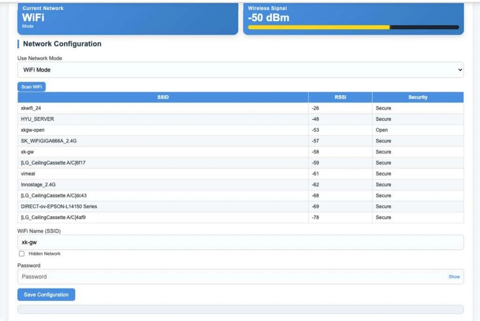Select the xkgw-open network row
Viewport: 480px width, 321px height.
[240, 130]
